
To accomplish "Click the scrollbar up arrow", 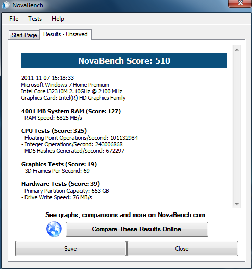I will [x=237, y=50].
